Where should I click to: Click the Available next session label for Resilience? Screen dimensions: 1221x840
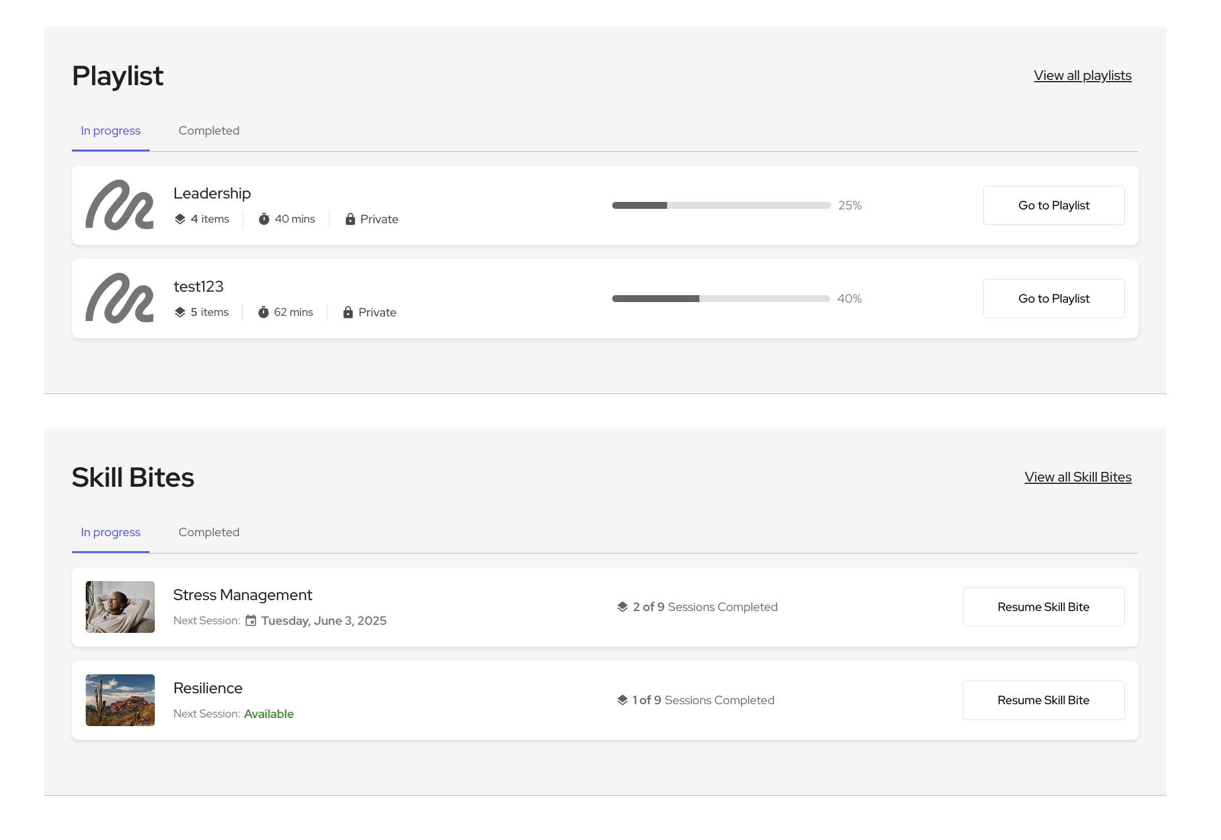(x=269, y=713)
